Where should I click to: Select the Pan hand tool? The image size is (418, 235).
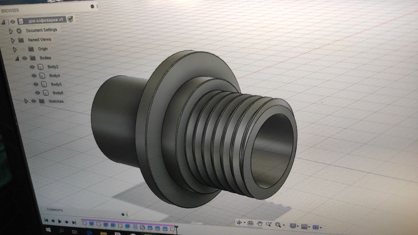click(x=260, y=224)
